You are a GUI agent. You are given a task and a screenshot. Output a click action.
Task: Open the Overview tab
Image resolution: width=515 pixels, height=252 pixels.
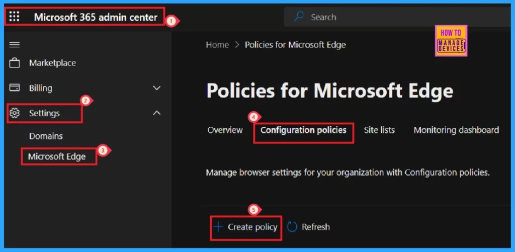225,130
